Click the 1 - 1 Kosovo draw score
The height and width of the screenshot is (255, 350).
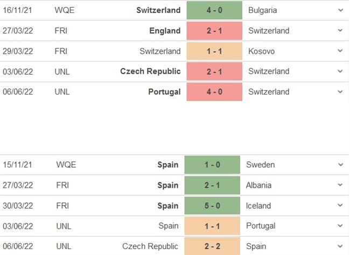tap(214, 51)
